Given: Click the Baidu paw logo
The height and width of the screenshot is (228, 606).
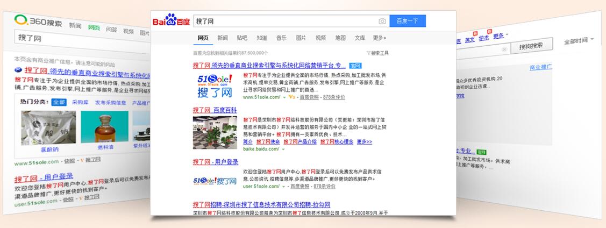Looking at the screenshot, I should click(x=172, y=21).
